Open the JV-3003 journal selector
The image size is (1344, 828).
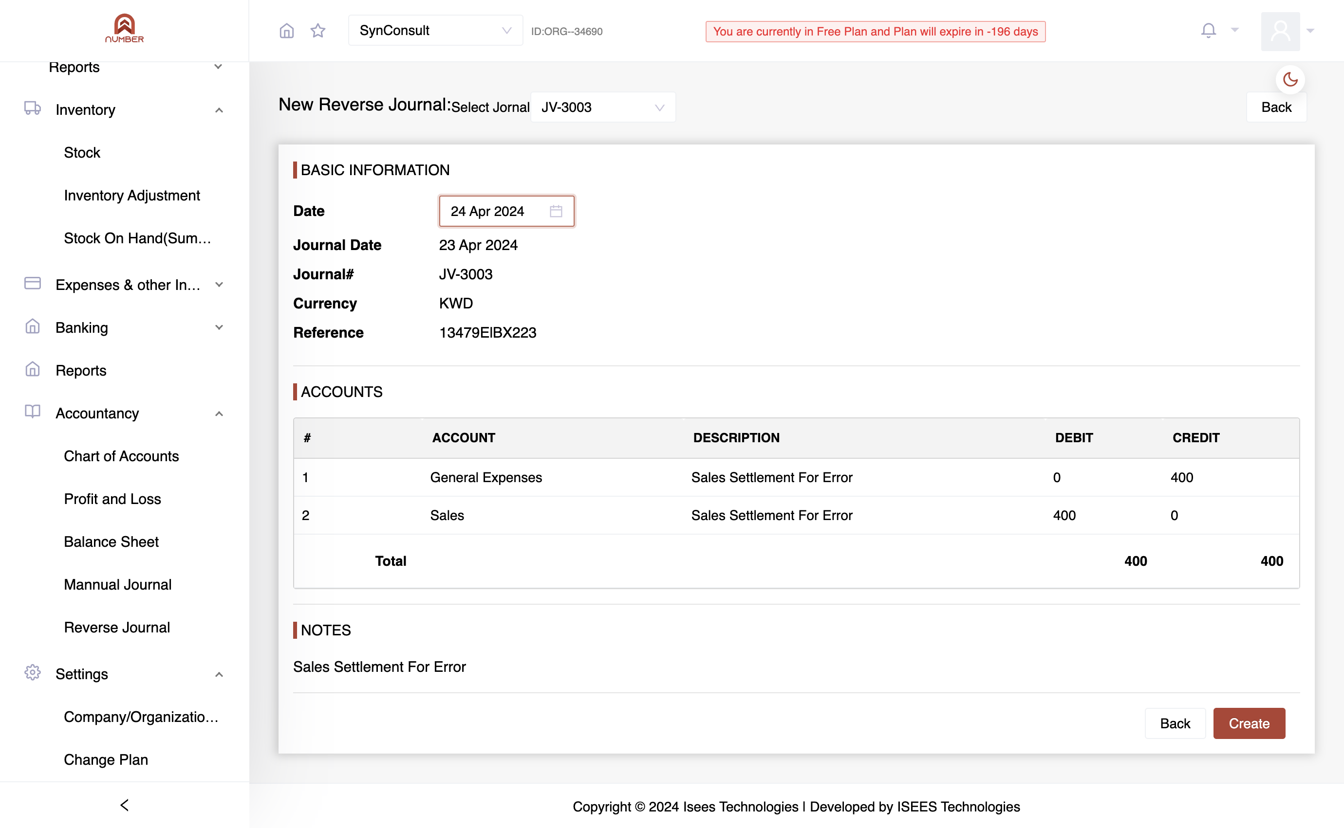(603, 108)
